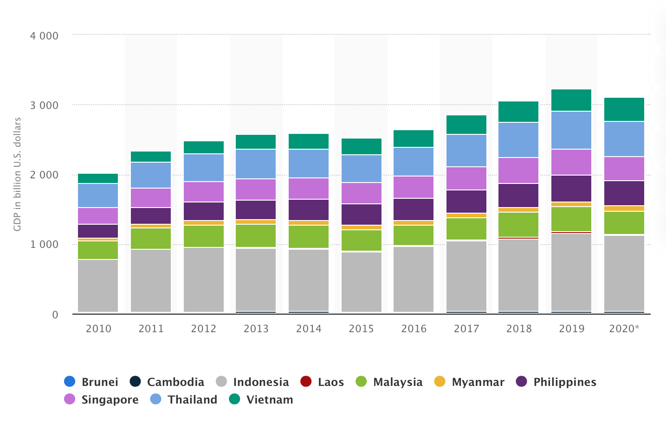Select the Singapore segment of the 2016 bar
Screen dimensions: 666x423
point(414,187)
